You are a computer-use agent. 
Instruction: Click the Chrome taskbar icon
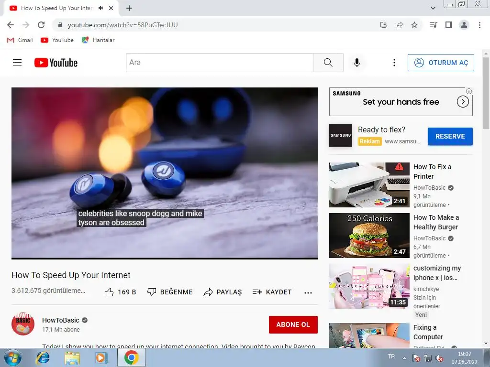point(131,357)
